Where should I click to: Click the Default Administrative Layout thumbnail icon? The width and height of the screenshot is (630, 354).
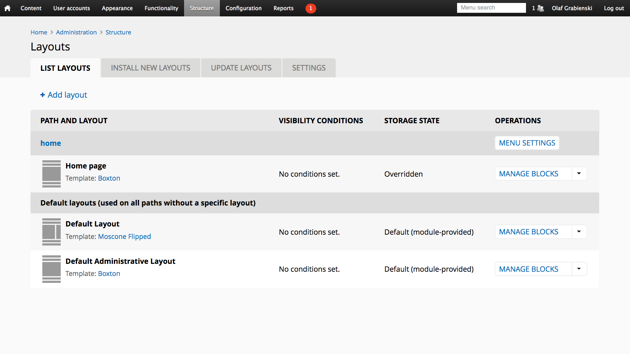[x=52, y=269]
